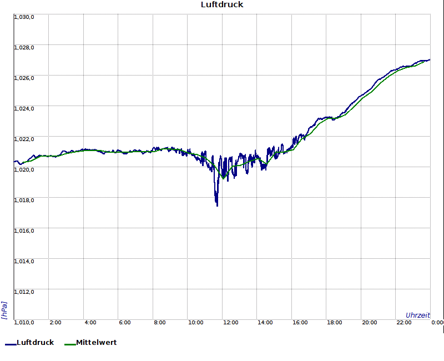Screen dimensions: 444x361
Task: Click the 1,016,0 y-axis value
Action: coord(24,231)
